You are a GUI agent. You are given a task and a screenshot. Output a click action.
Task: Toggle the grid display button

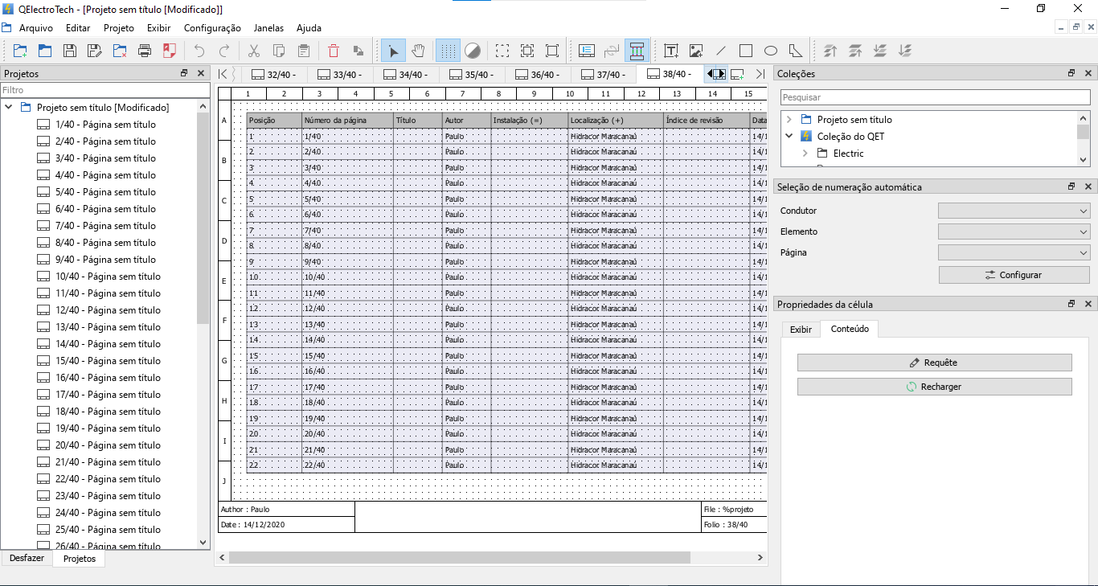448,51
